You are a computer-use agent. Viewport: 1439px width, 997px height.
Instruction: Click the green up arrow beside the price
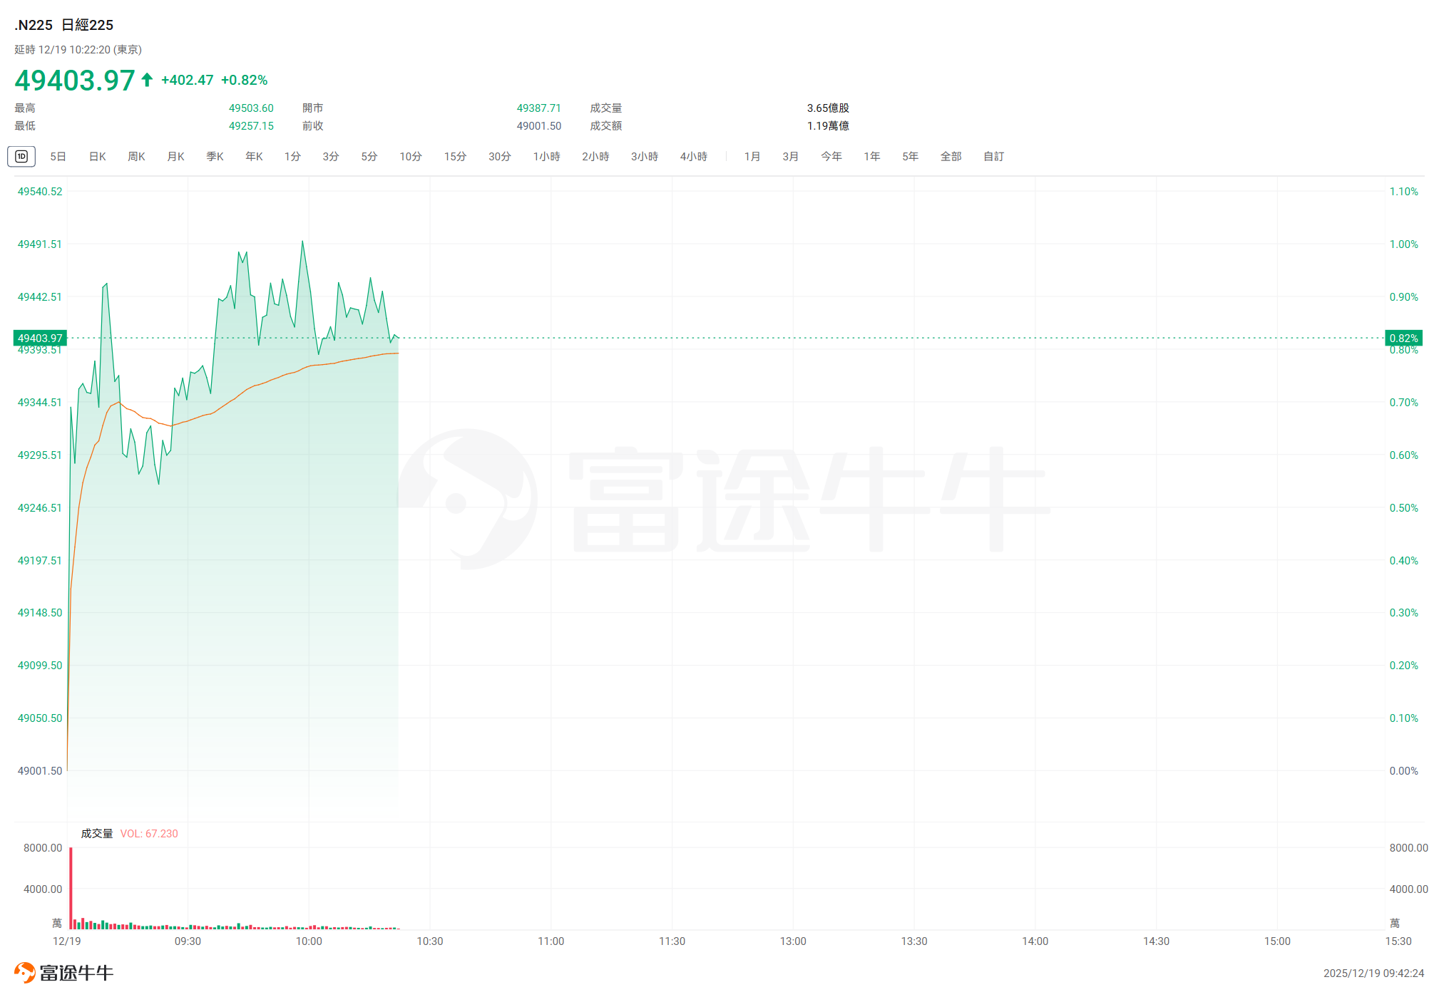pos(147,80)
